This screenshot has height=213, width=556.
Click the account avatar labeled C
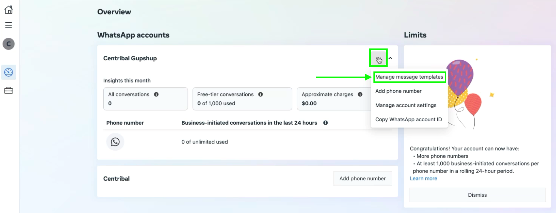click(x=9, y=44)
